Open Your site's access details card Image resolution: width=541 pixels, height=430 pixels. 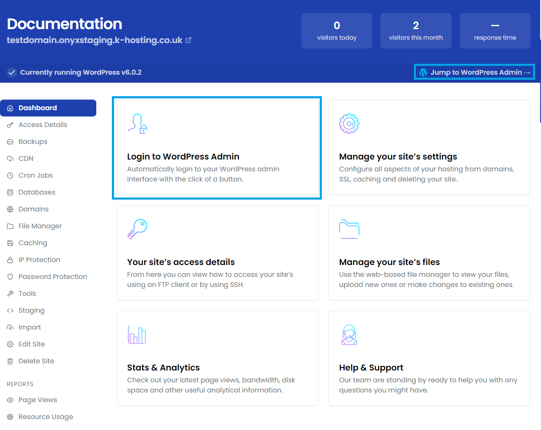pos(217,253)
